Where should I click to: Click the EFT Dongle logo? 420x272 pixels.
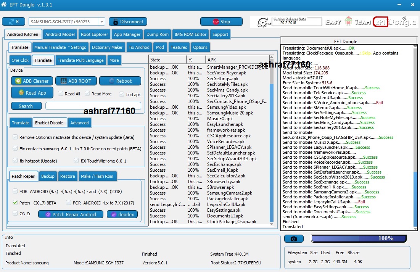click(394, 22)
